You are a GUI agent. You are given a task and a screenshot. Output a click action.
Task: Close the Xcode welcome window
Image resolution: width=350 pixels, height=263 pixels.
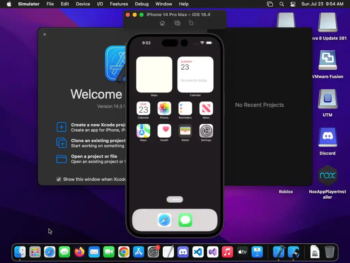point(45,35)
